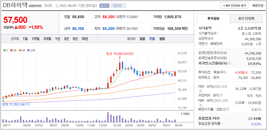Screen dimensions: 267x130
Task: Click the 시가총액 value 2조 5,529억원
Action: (x=249, y=28)
